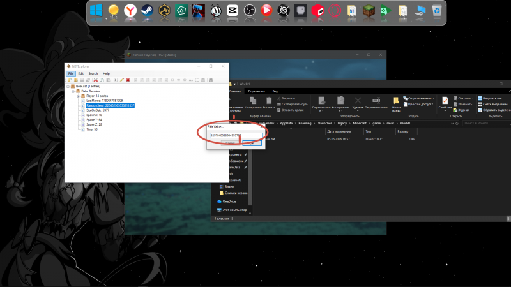Viewport: 511px width, 287px height.
Task: Collapse the level.dat root node
Action: (x=68, y=87)
